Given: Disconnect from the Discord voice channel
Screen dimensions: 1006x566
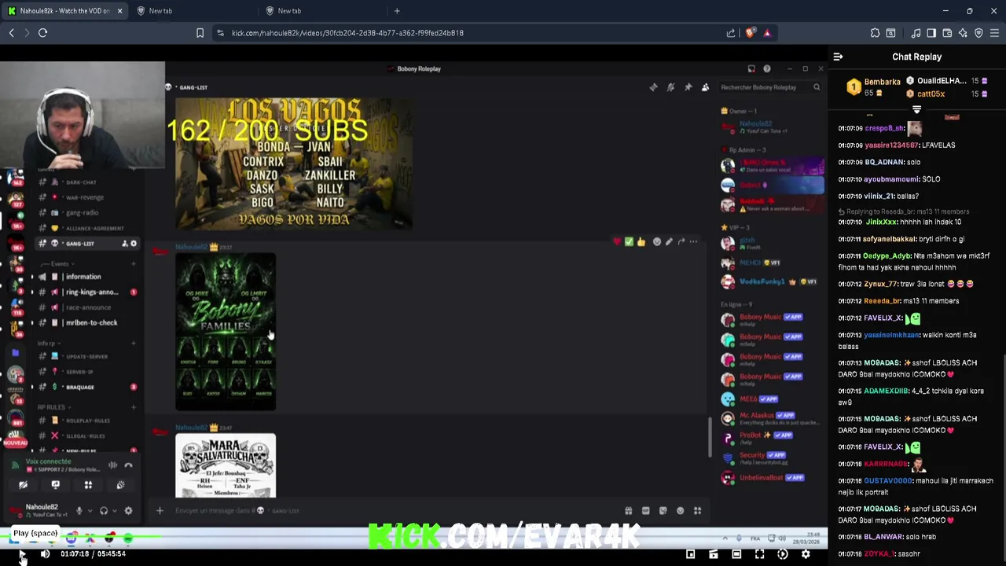Looking at the screenshot, I should [129, 465].
